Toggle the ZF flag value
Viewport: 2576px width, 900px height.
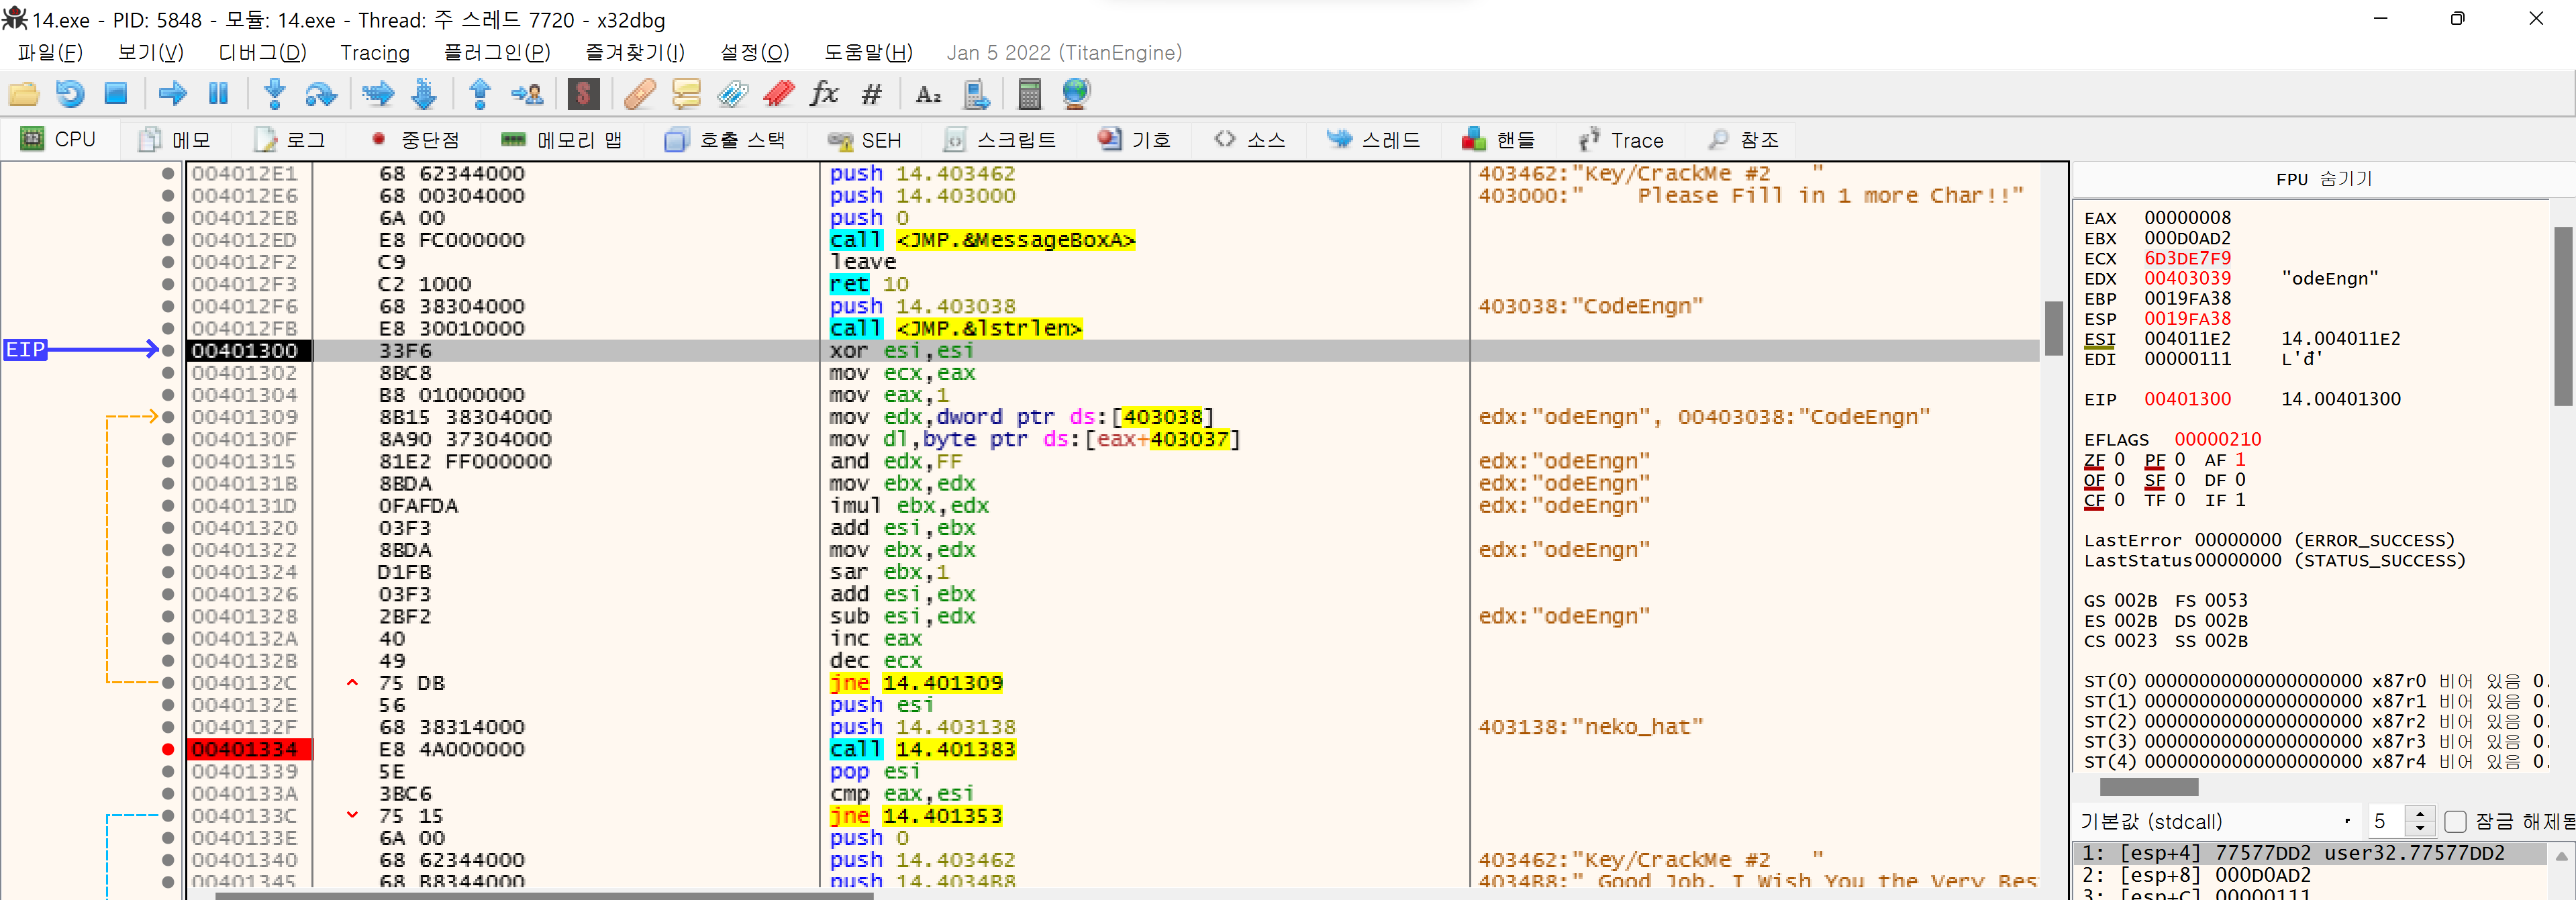2118,460
